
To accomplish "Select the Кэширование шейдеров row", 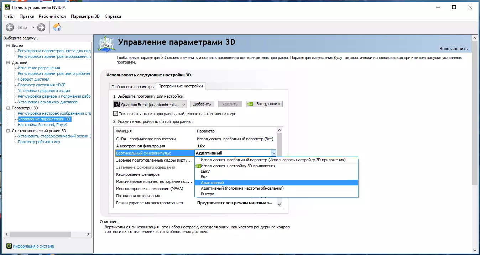I will pyautogui.click(x=155, y=174).
